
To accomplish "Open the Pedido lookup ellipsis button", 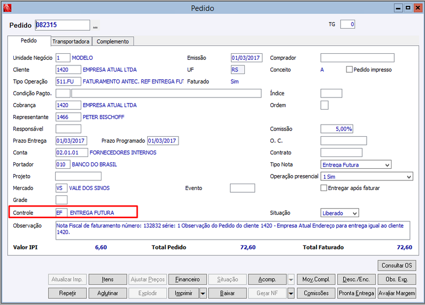I will 95,26.
